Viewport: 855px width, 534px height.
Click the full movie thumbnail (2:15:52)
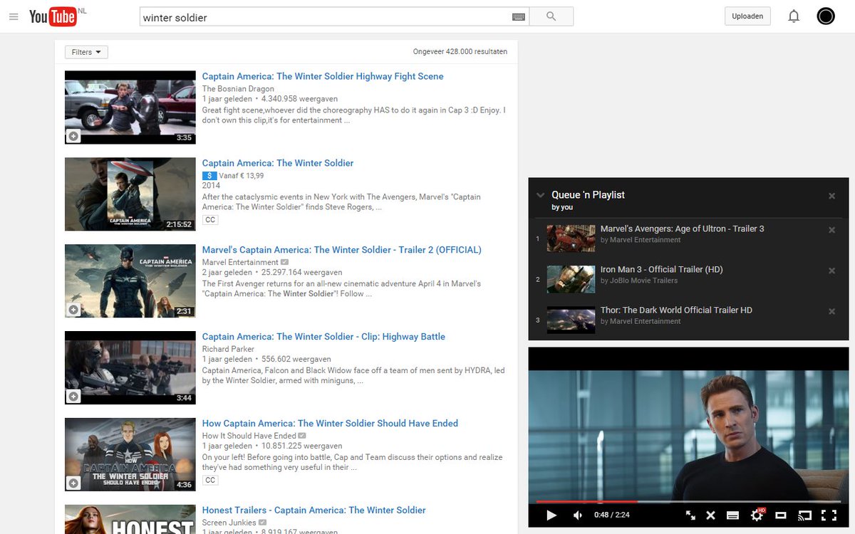click(x=130, y=194)
